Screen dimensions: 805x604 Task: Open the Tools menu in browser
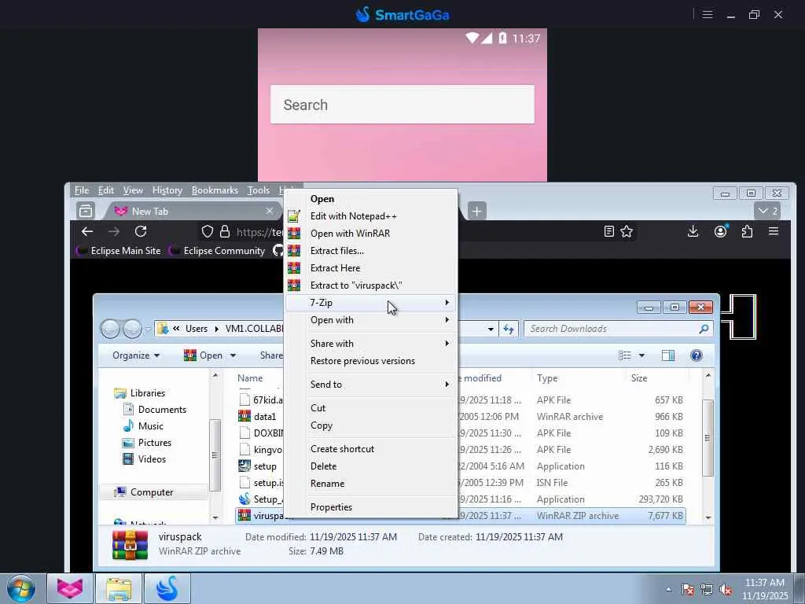[x=259, y=190]
